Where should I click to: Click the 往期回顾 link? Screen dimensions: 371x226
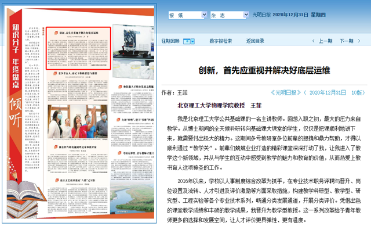170,41
